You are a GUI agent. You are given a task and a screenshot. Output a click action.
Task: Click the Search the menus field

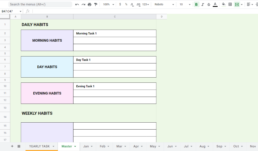coord(40,5)
